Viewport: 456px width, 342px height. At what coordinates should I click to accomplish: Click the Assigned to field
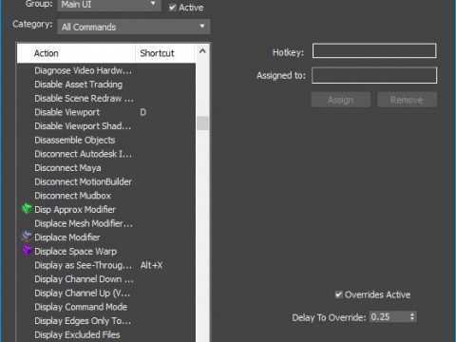[374, 75]
